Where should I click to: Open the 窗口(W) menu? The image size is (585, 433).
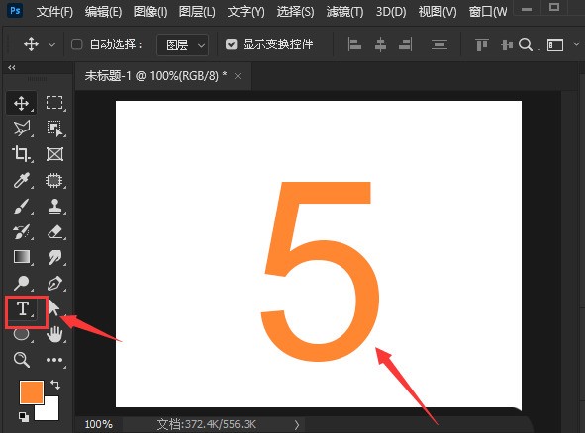pos(488,12)
